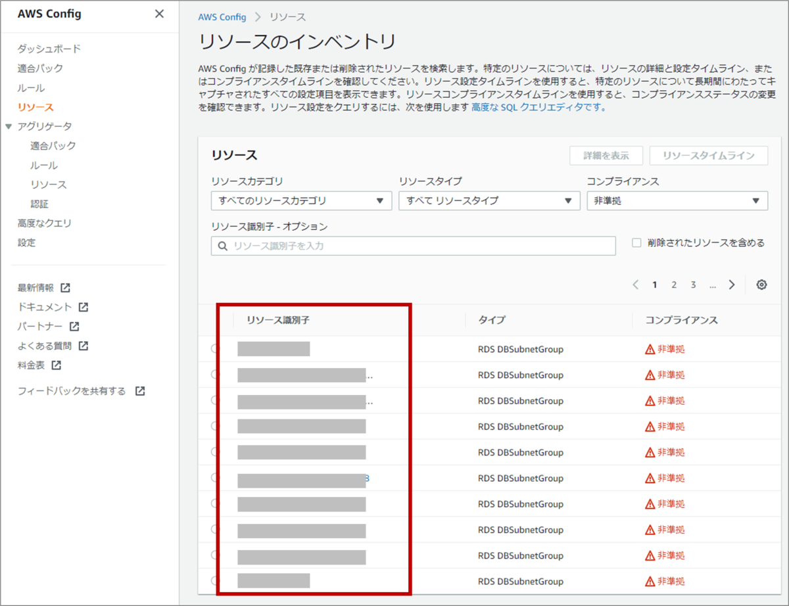Image resolution: width=789 pixels, height=606 pixels.
Task: Open ドキュメント external link
Action: (45, 307)
